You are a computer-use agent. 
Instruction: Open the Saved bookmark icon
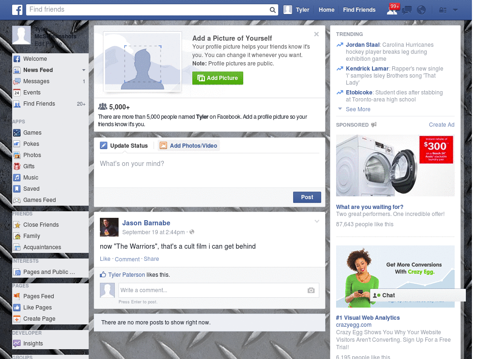point(17,189)
